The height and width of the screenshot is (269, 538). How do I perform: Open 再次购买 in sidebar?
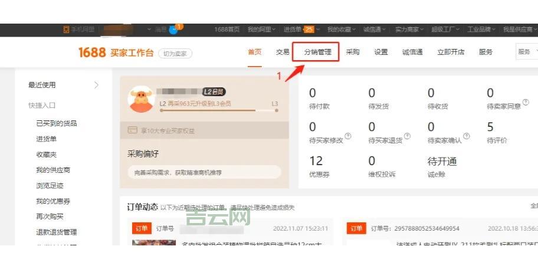(50, 216)
